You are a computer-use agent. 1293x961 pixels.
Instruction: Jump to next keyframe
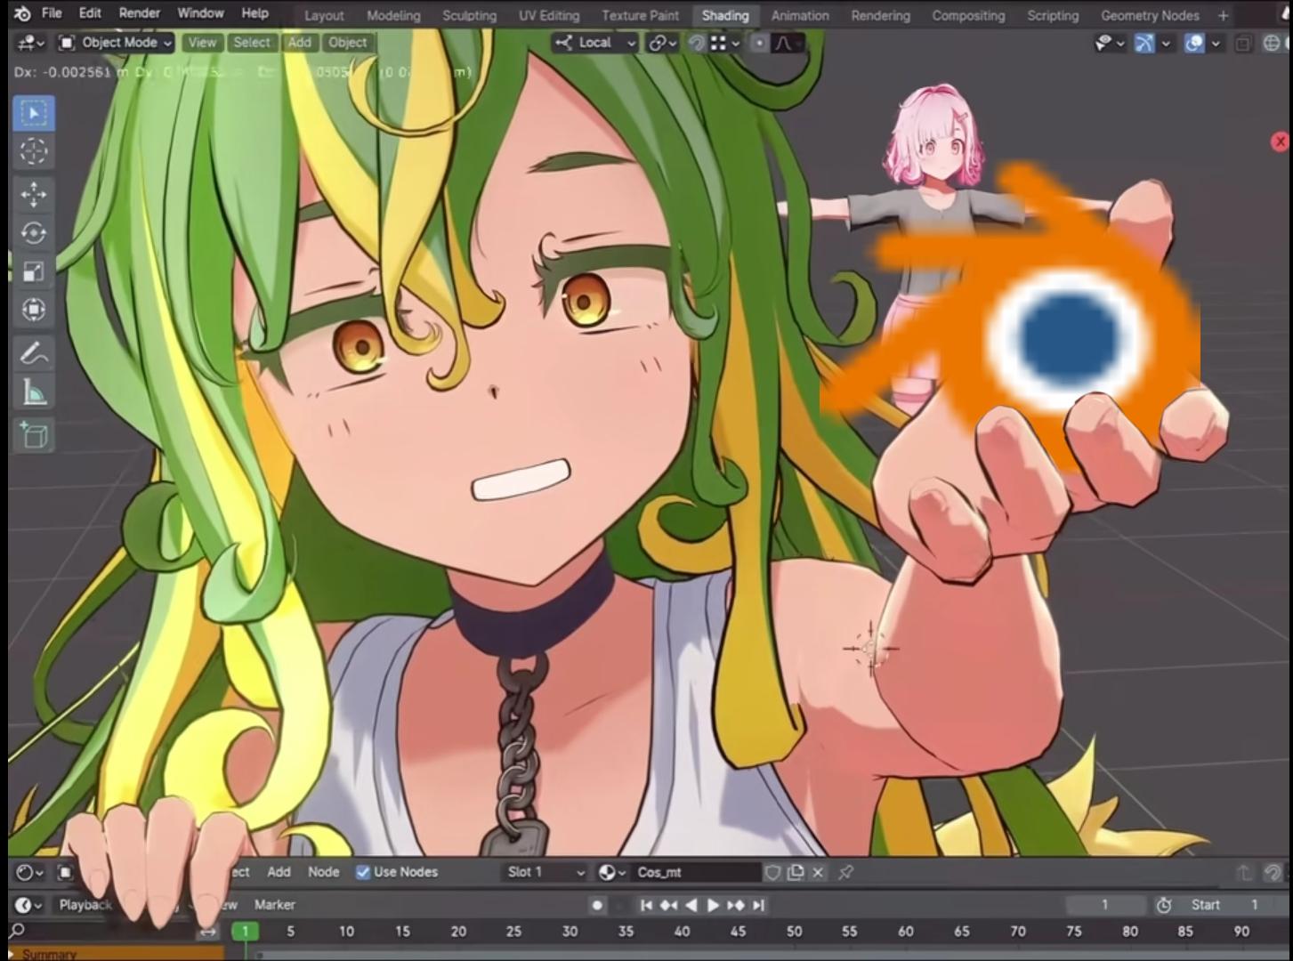736,905
